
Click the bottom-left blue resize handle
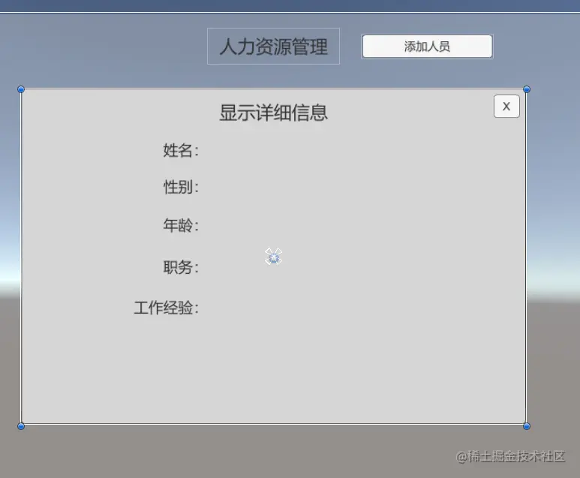coord(21,426)
